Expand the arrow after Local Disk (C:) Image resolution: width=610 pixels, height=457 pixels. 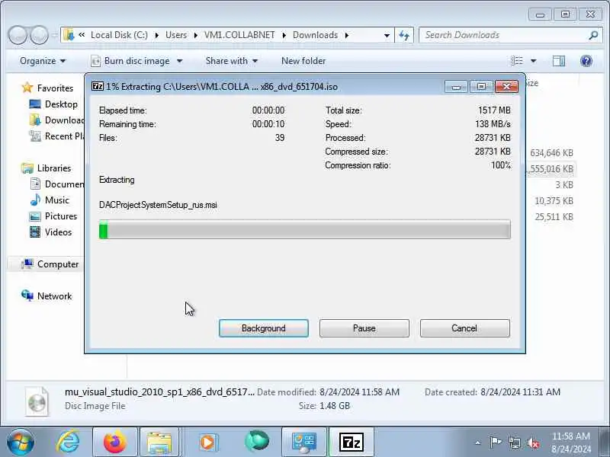[x=156, y=35]
